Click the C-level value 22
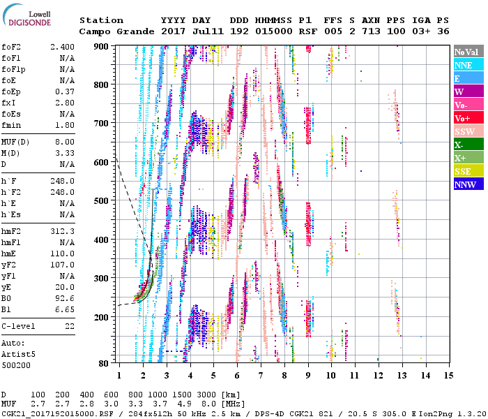 coord(70,327)
